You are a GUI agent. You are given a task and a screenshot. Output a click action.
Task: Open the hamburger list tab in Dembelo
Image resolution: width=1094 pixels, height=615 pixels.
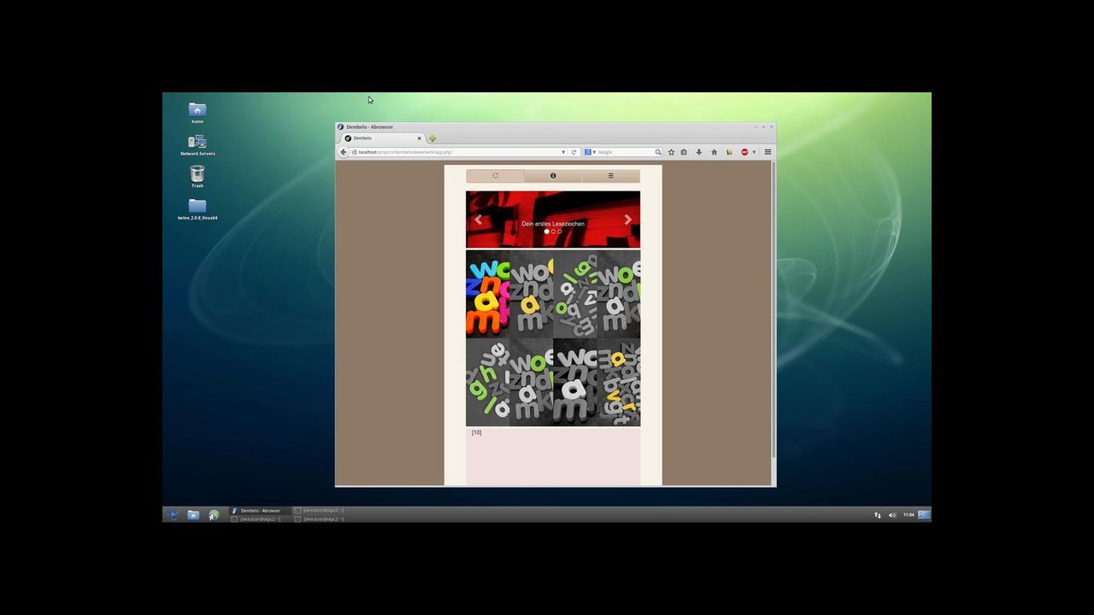pos(610,176)
